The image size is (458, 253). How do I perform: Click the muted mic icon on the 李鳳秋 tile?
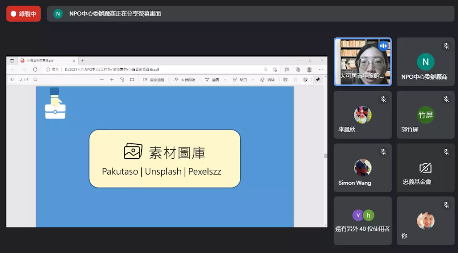384,99
